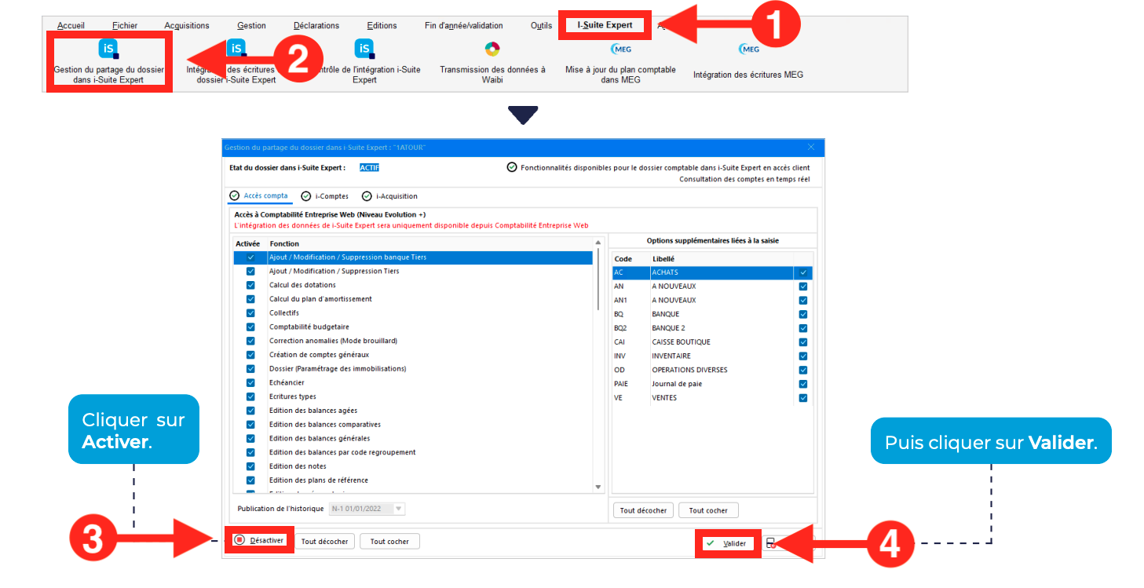
Task: Click function list scroll-up arrow
Action: [598, 243]
